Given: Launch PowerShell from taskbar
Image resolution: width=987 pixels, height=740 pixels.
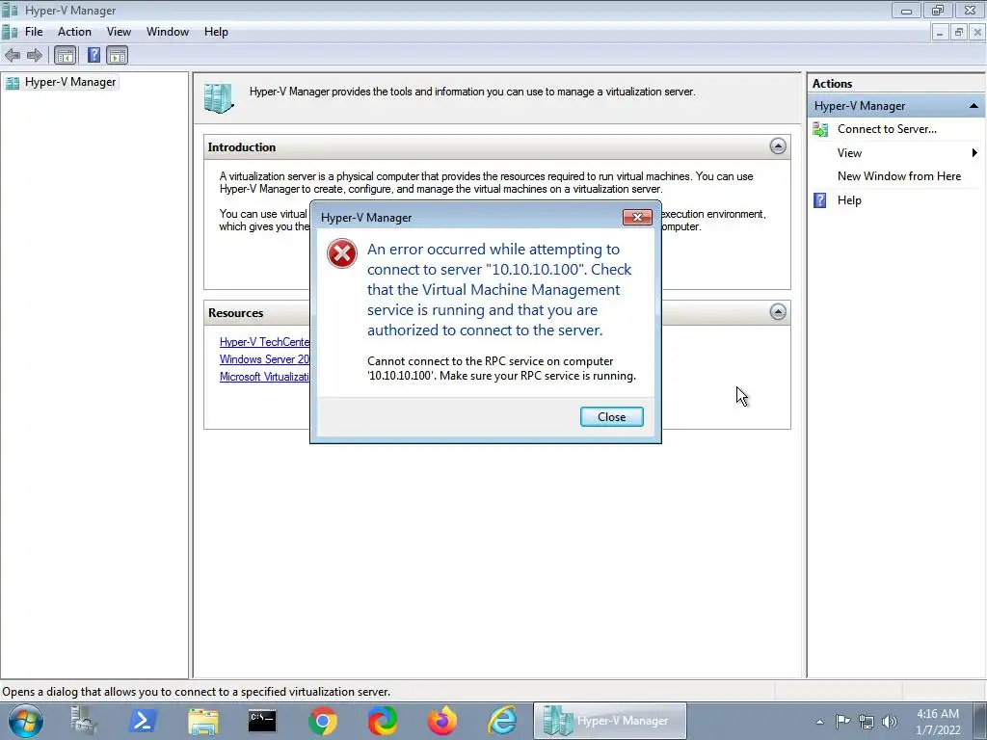Looking at the screenshot, I should point(143,721).
